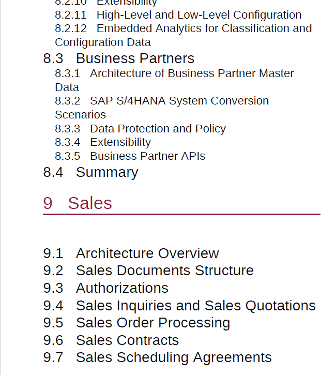Click the left page border edge
Screen dimensions: 336x375
point(1,187)
